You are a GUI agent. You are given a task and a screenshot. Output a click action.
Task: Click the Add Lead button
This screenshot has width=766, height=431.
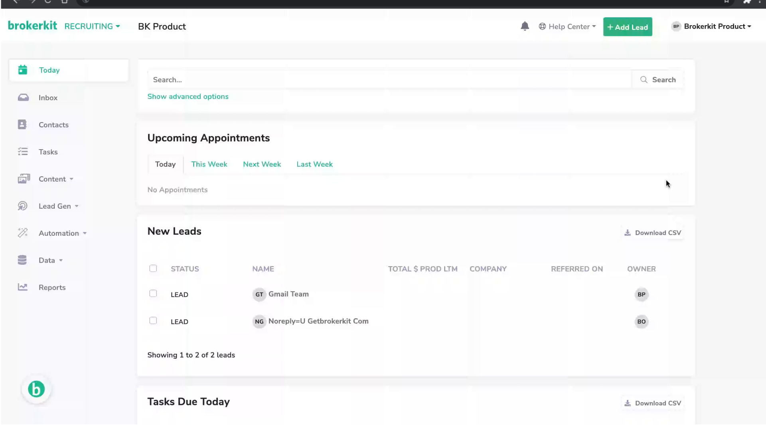628,27
